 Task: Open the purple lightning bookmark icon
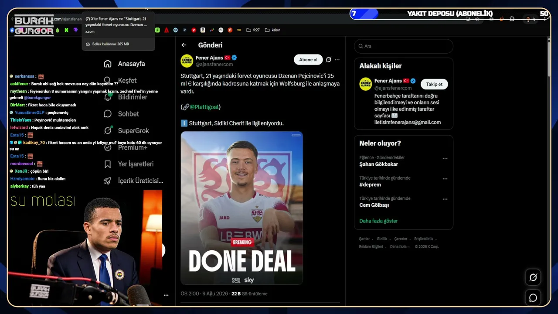76,30
